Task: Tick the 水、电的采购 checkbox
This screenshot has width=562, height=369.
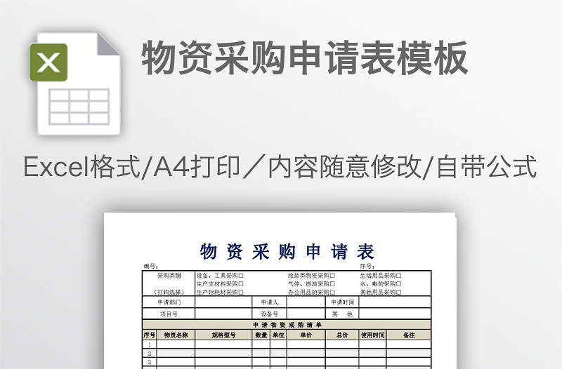Action: [398, 284]
